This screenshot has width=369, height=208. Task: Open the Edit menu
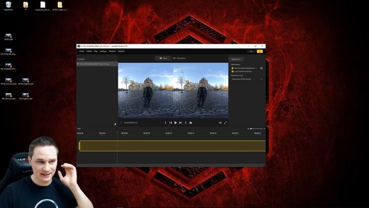click(x=89, y=51)
